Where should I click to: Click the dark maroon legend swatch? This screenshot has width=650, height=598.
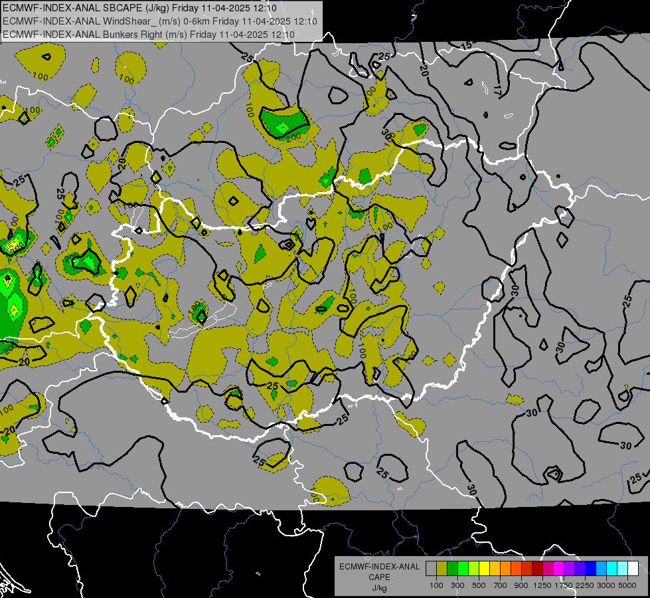point(538,569)
